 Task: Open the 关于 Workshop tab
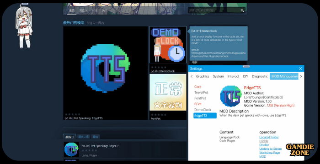click(105, 10)
